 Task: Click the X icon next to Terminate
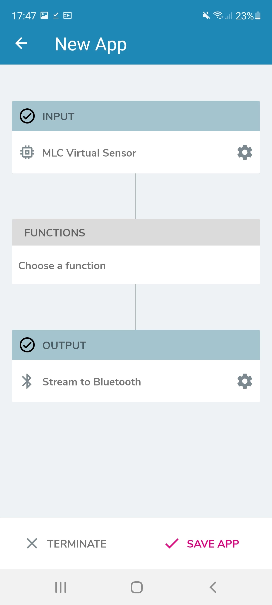coord(32,543)
